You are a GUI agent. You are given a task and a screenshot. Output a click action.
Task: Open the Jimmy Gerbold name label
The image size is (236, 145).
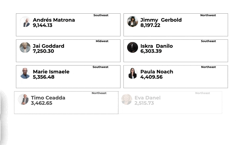[161, 20]
